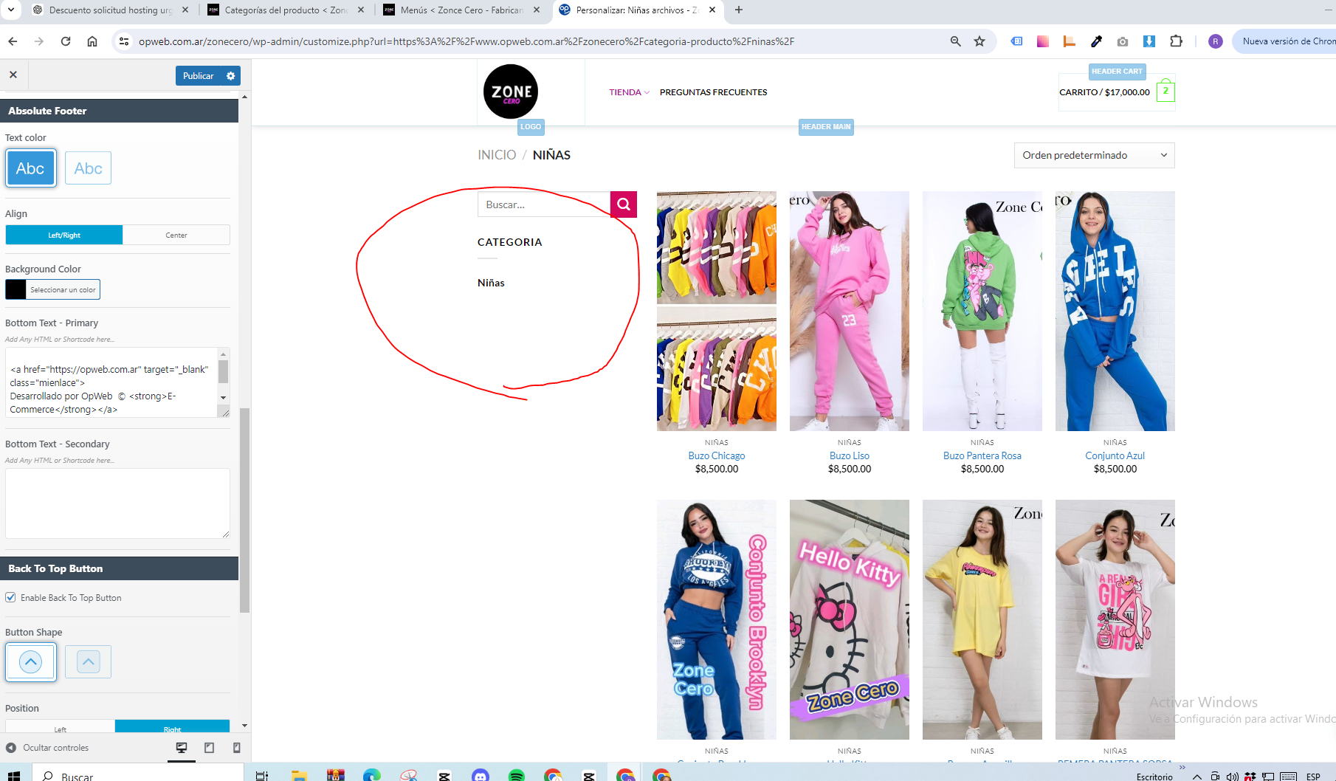Open PREGUNTAS FRECUENTES menu item
Screen dimensions: 1336x781
(x=713, y=92)
